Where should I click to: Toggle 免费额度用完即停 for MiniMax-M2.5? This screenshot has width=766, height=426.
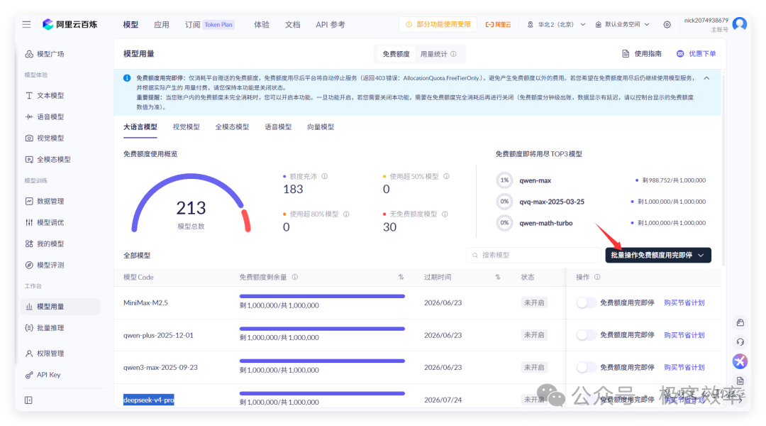[x=586, y=302]
